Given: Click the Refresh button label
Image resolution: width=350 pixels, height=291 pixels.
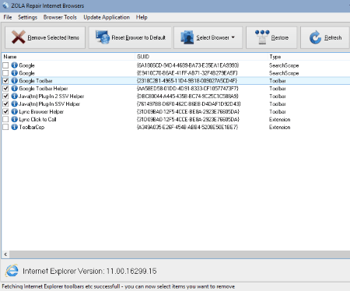Looking at the screenshot, I should (333, 37).
